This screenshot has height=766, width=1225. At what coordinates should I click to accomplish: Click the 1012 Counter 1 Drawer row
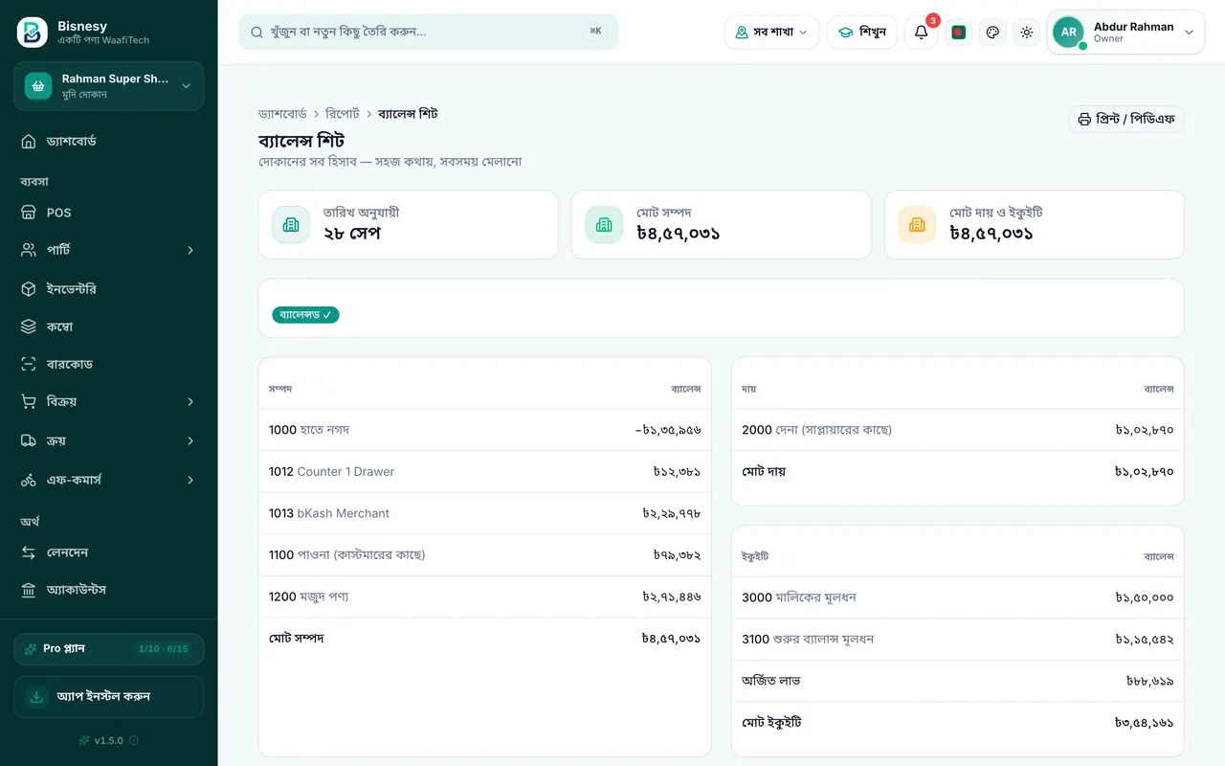pyautogui.click(x=484, y=472)
